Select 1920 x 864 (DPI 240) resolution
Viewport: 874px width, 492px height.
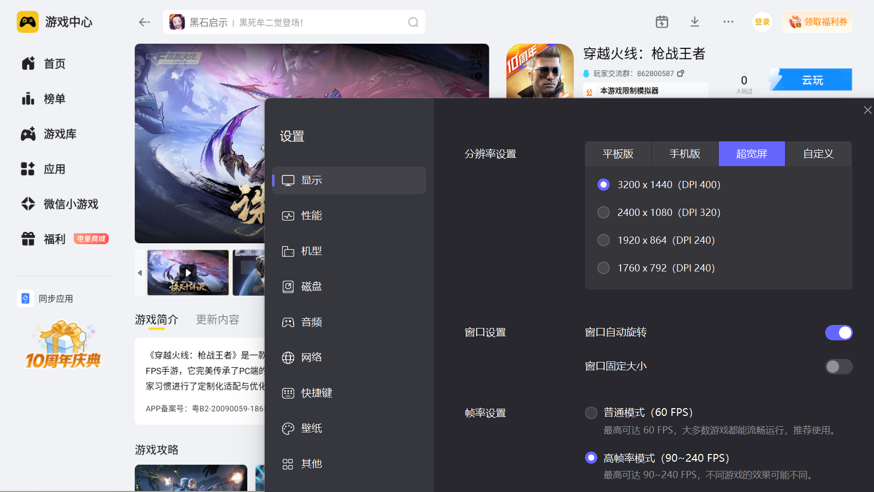604,240
